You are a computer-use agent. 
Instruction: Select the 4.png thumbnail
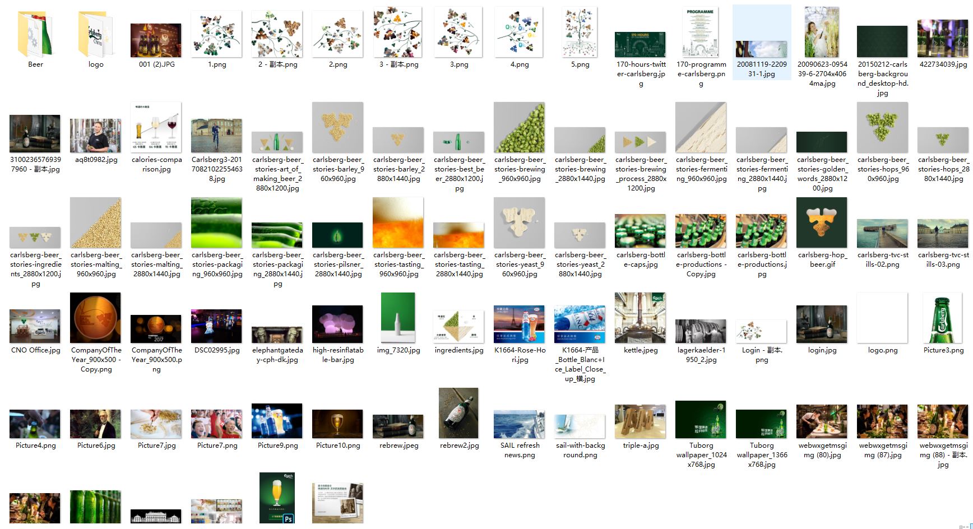tap(520, 32)
